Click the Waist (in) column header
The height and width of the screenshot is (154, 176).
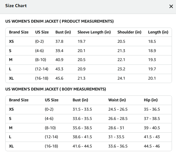click(117, 100)
